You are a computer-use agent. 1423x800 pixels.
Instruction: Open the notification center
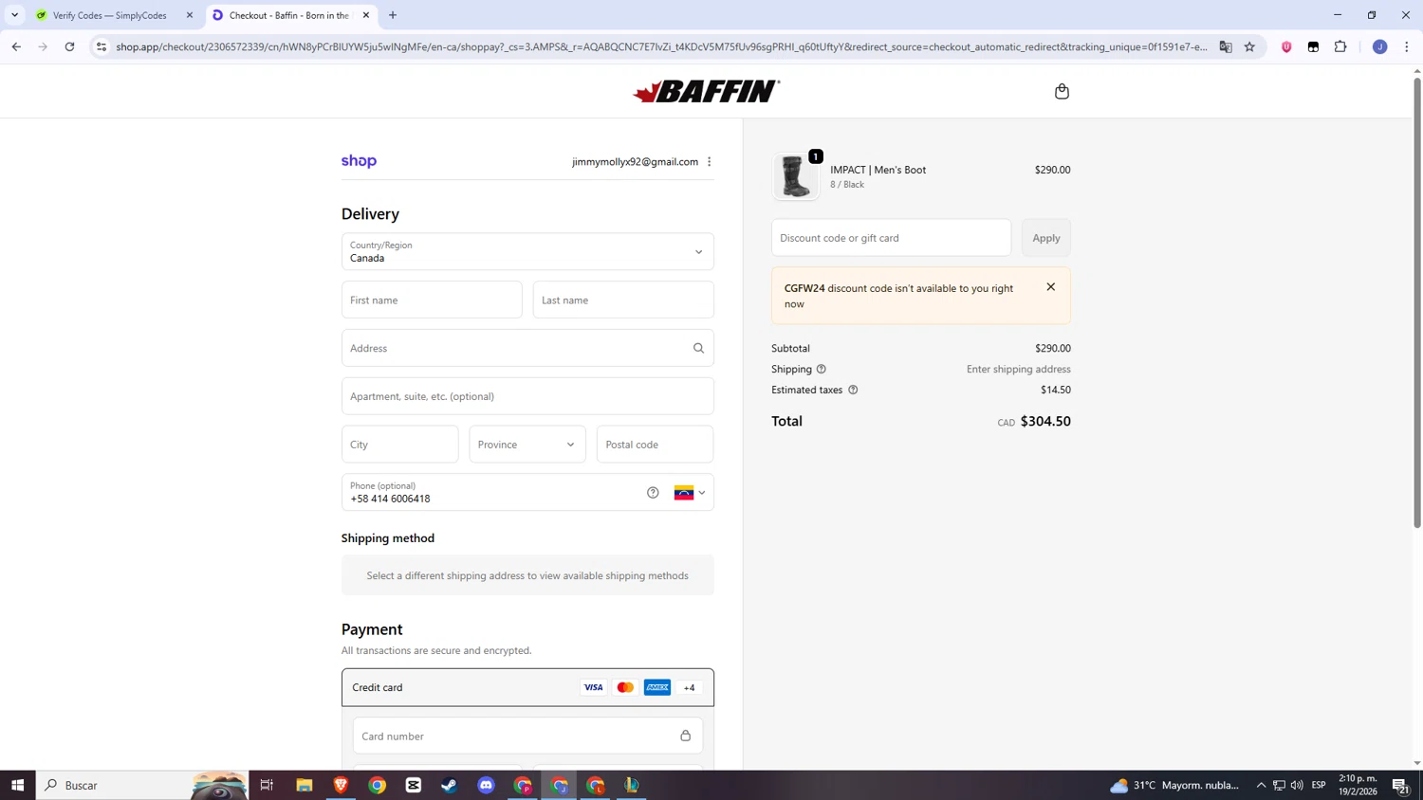[1400, 785]
